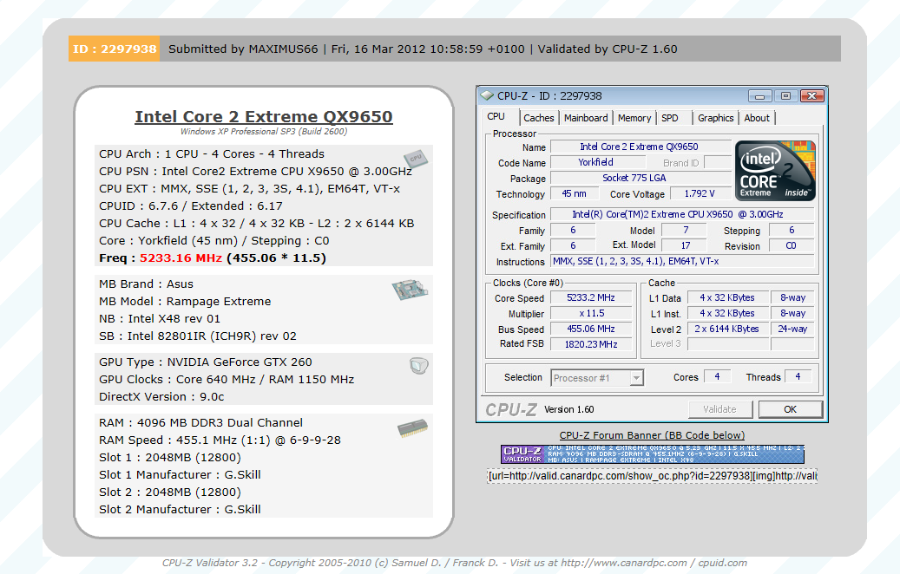900x574 pixels.
Task: Click 'NB : Intel X48 rev 01' line
Action: [160, 319]
